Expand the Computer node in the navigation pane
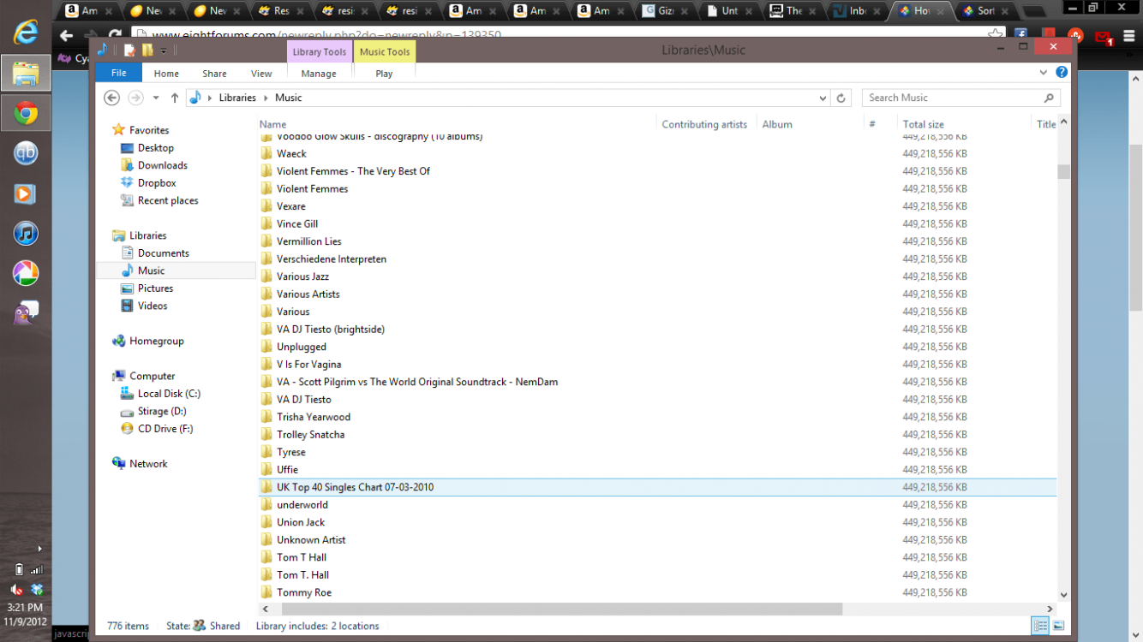Image resolution: width=1143 pixels, height=642 pixels. [109, 376]
